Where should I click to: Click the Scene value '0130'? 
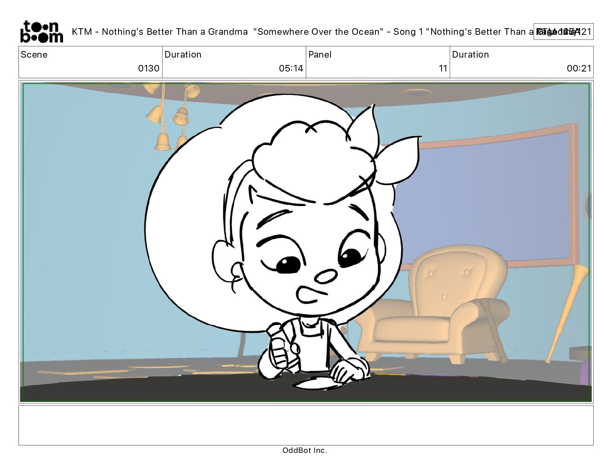pos(149,68)
